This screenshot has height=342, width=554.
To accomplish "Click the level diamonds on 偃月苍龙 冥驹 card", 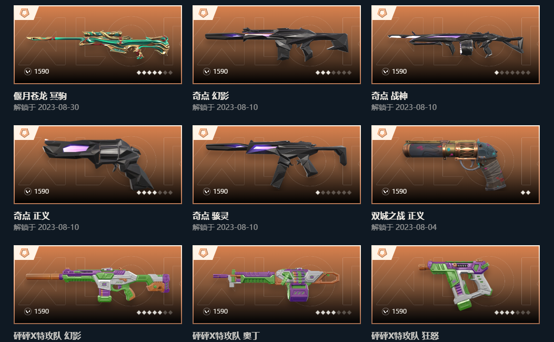I will click(x=154, y=73).
